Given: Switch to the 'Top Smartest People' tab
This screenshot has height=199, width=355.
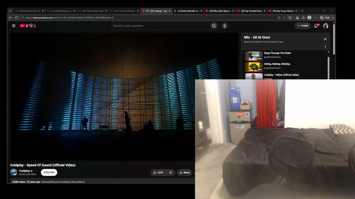Looking at the screenshot, I should coord(252,11).
